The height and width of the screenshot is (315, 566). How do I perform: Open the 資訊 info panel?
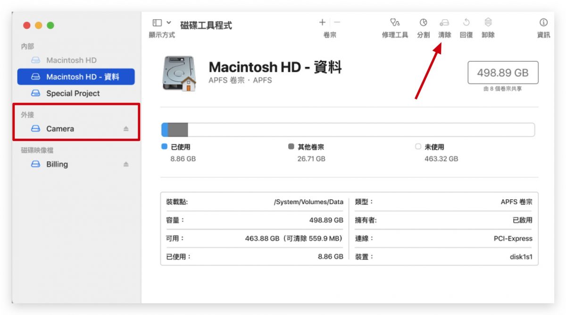pyautogui.click(x=543, y=22)
